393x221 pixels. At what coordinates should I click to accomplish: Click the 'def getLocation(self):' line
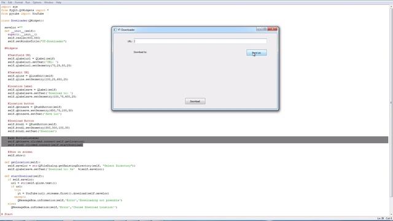pyautogui.click(x=22, y=162)
